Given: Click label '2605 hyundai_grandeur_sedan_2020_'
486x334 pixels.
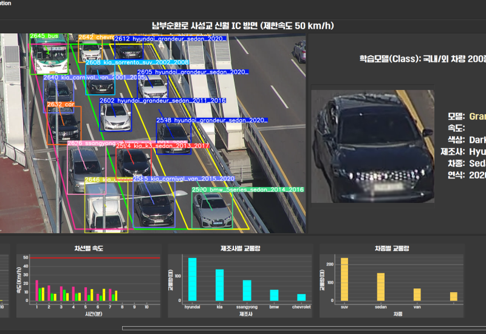Looking at the screenshot, I should 193,72.
